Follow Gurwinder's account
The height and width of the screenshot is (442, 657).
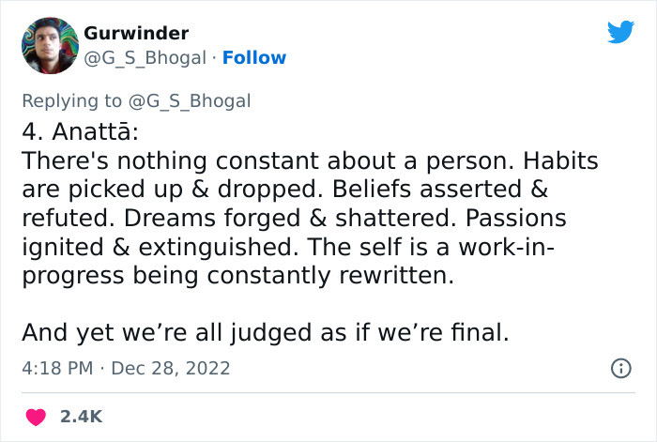tap(253, 57)
